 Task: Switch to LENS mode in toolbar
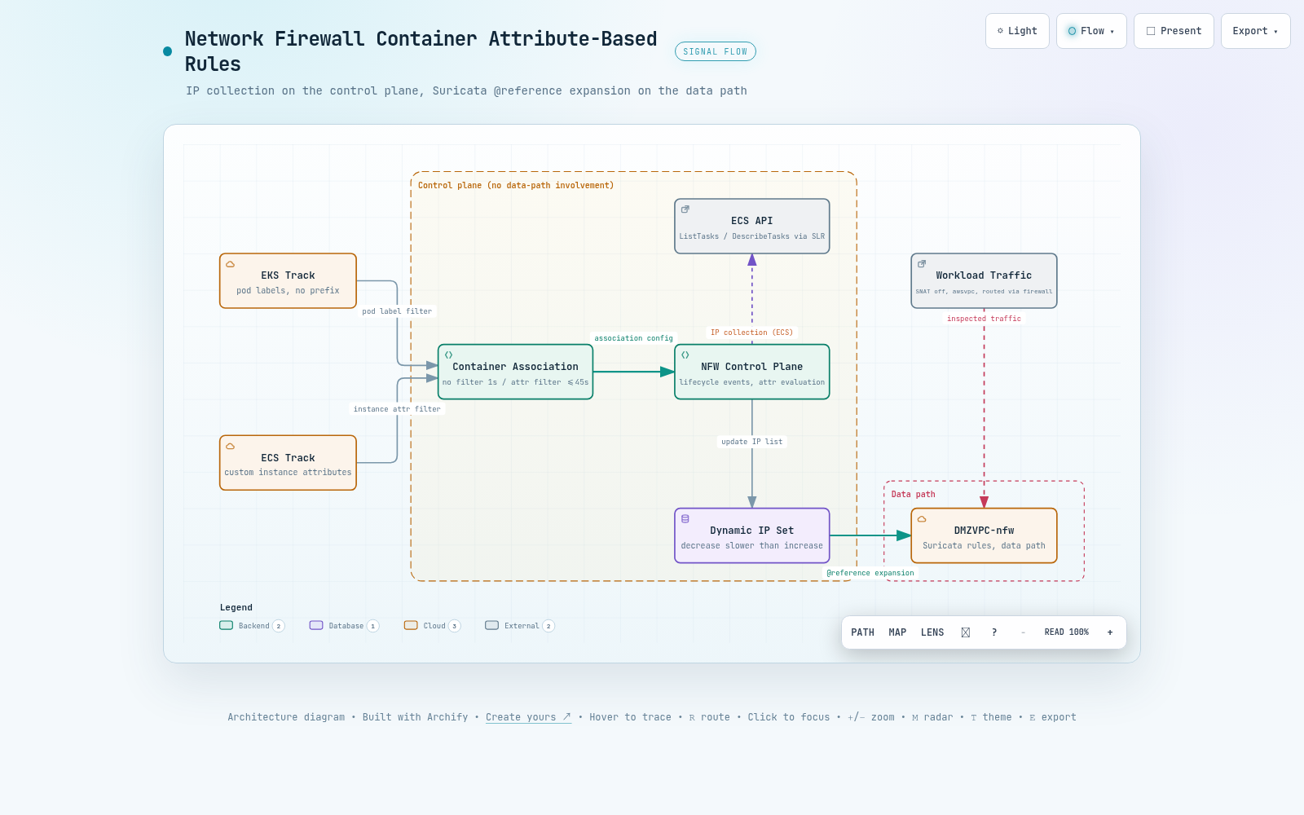pyautogui.click(x=932, y=632)
